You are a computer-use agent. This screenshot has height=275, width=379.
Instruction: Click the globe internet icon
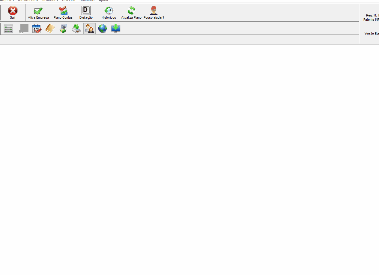103,29
